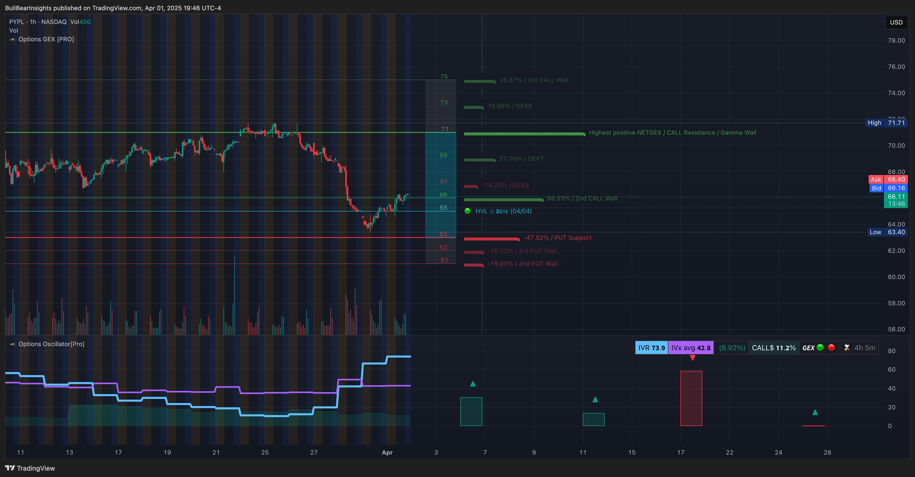Click the Highest positive NETGEX Gamma Wall label

[x=672, y=132]
